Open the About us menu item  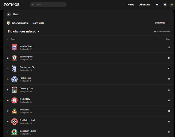click(144, 5)
